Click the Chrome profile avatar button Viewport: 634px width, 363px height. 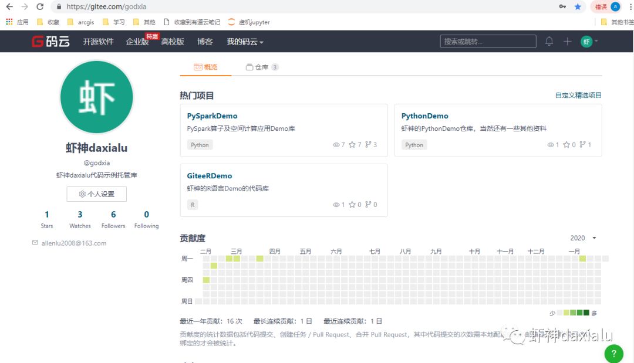[x=615, y=6]
